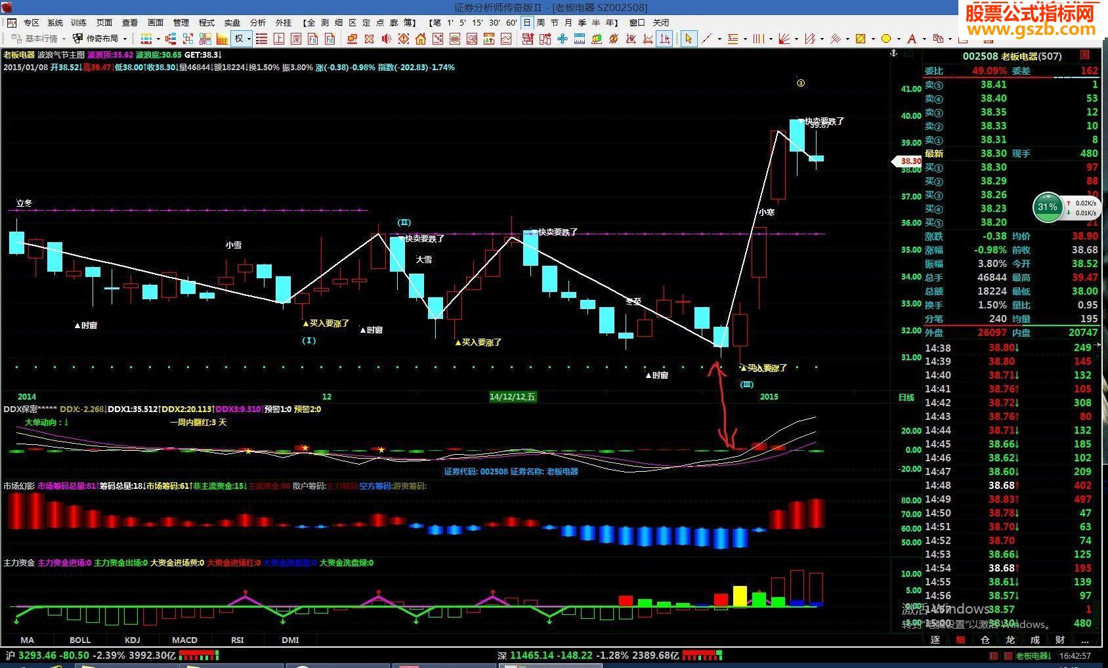
Task: Switch to 60' minute period
Action: click(x=511, y=22)
